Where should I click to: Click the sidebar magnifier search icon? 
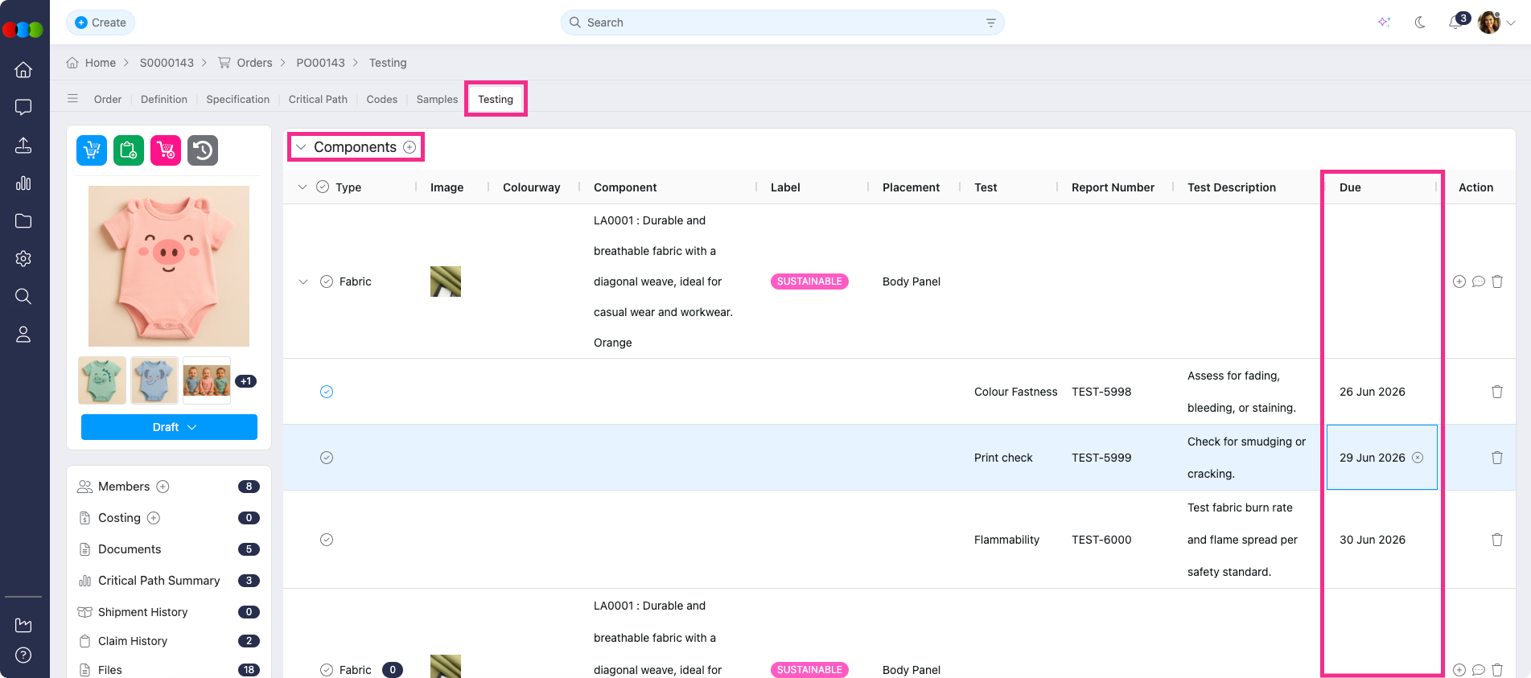click(23, 296)
